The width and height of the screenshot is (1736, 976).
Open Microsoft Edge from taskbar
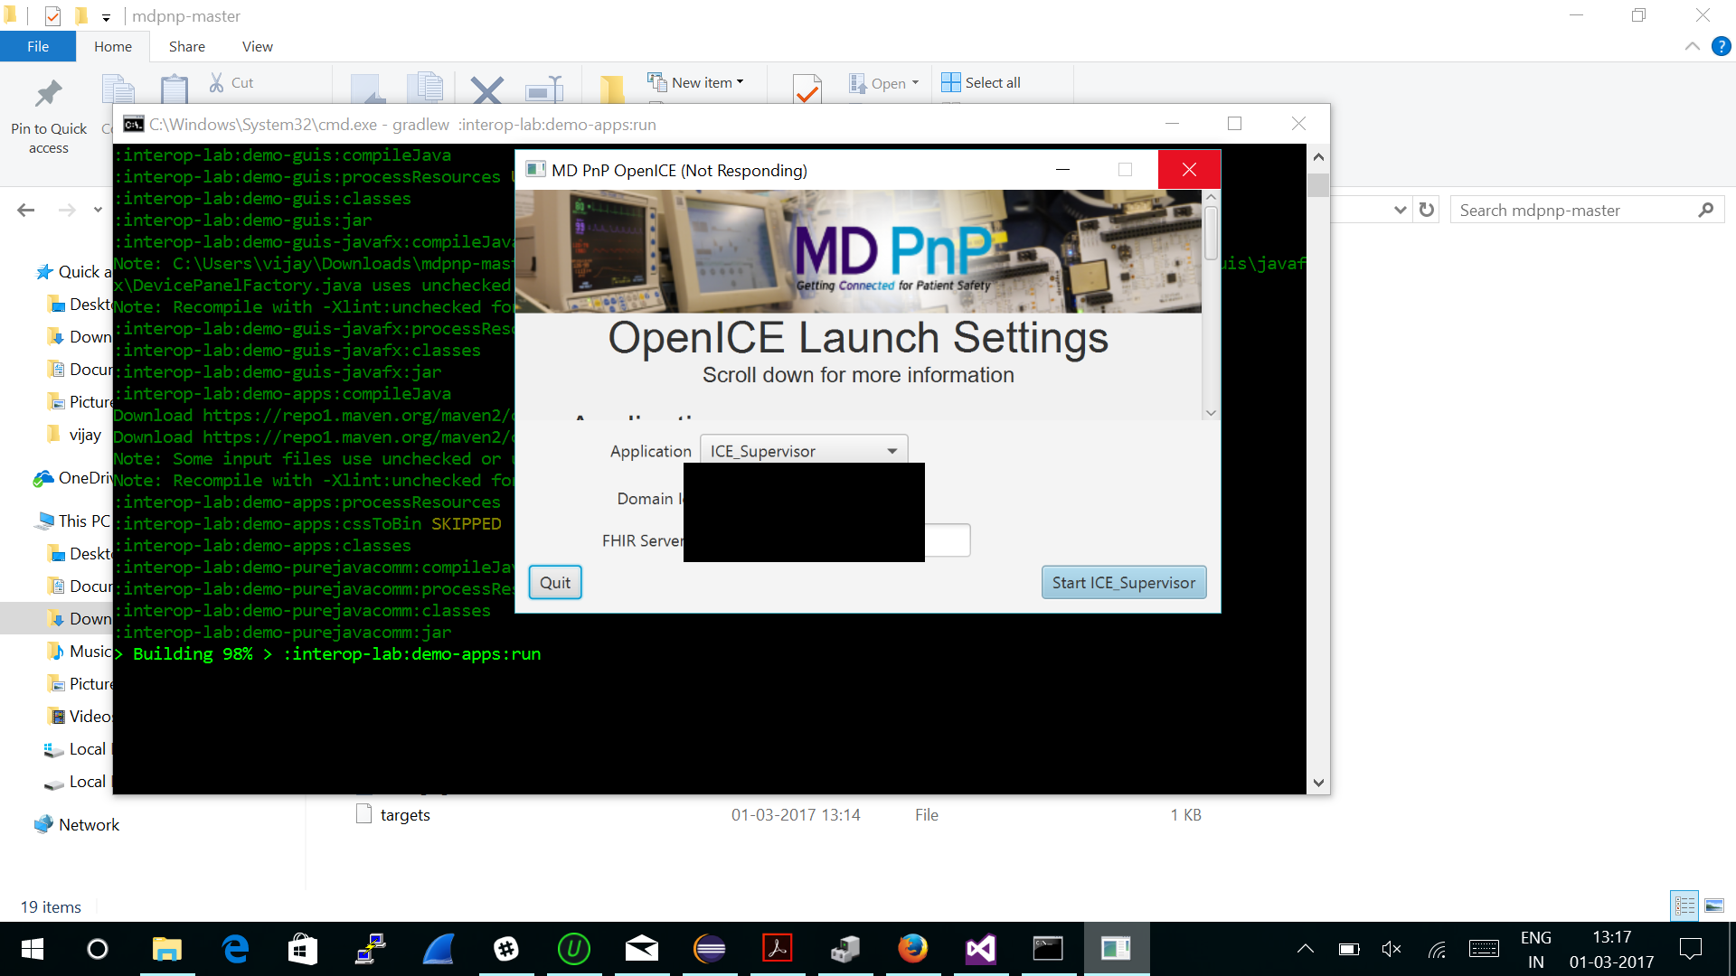235,949
